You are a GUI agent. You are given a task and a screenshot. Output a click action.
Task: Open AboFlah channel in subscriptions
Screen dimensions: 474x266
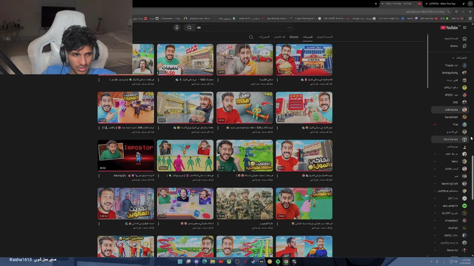[x=450, y=228]
